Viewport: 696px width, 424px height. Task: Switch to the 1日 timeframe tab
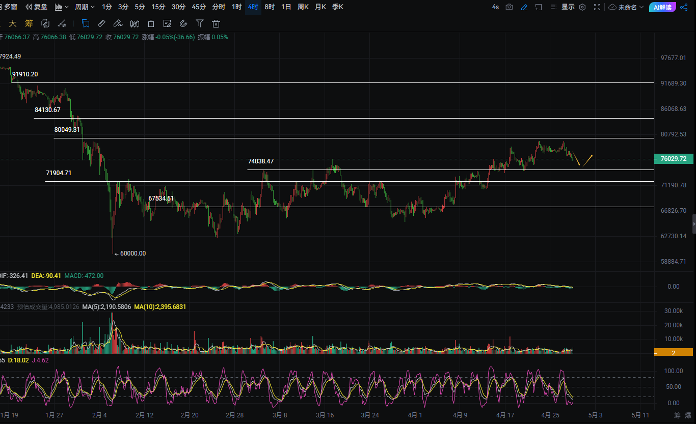pyautogui.click(x=286, y=7)
